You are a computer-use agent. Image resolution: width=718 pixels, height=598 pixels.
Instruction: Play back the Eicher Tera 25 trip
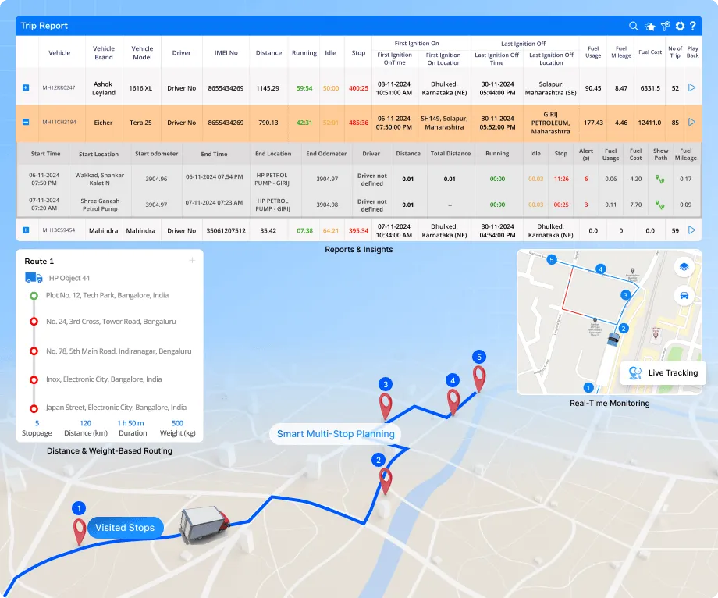pyautogui.click(x=691, y=123)
